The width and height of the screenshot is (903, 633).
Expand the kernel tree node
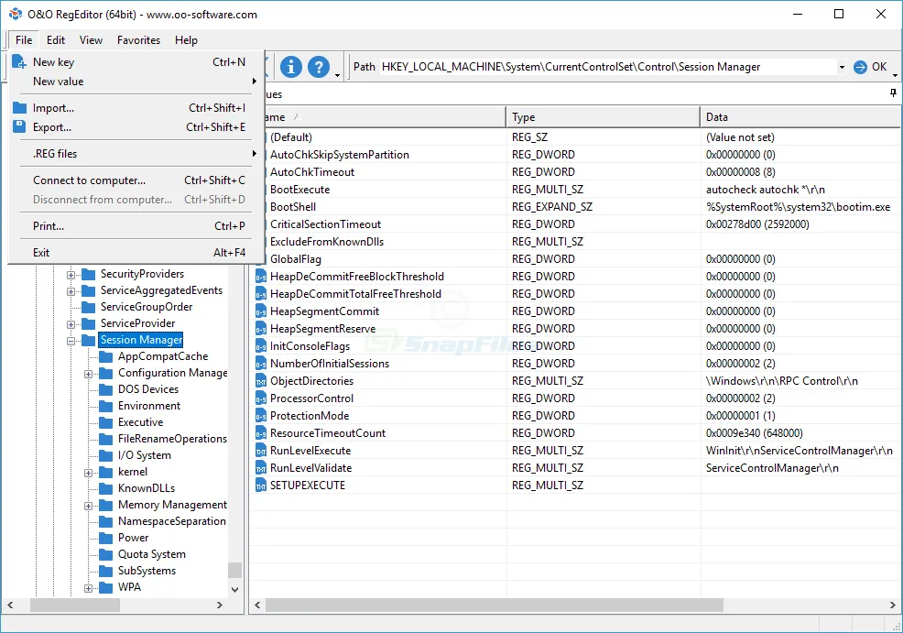click(88, 473)
